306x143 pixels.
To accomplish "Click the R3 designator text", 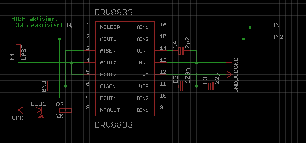I will pos(60,105).
